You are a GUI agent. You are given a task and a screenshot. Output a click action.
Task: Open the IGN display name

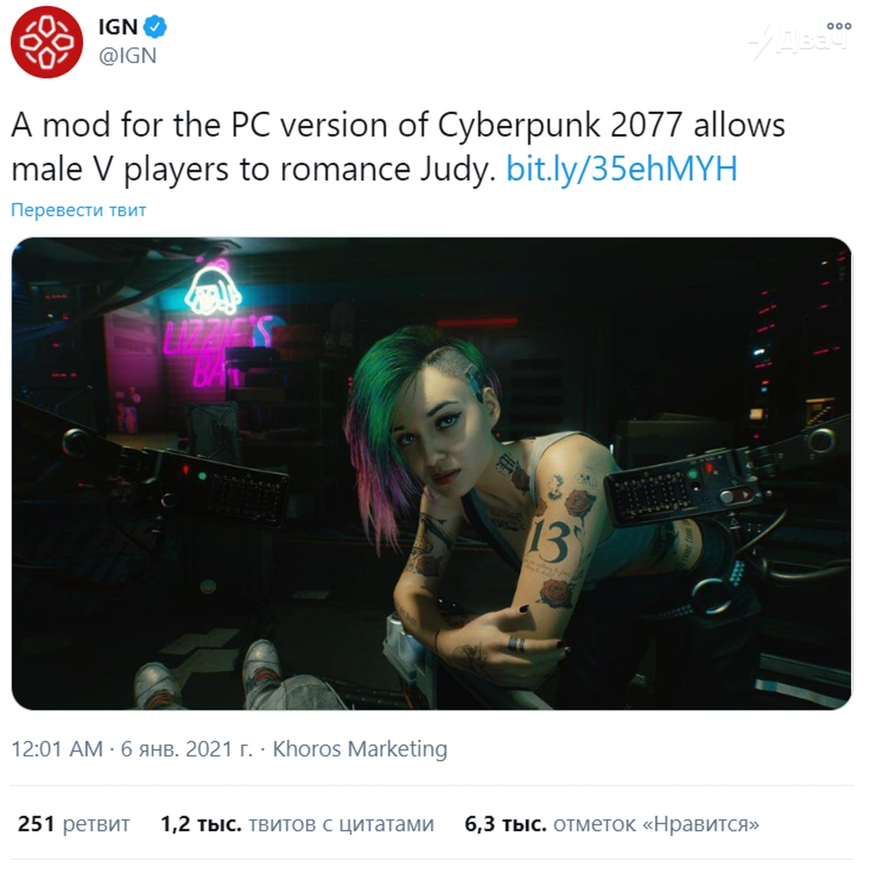pyautogui.click(x=118, y=27)
